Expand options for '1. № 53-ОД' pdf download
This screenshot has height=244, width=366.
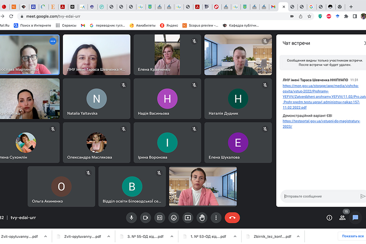tap(233, 236)
